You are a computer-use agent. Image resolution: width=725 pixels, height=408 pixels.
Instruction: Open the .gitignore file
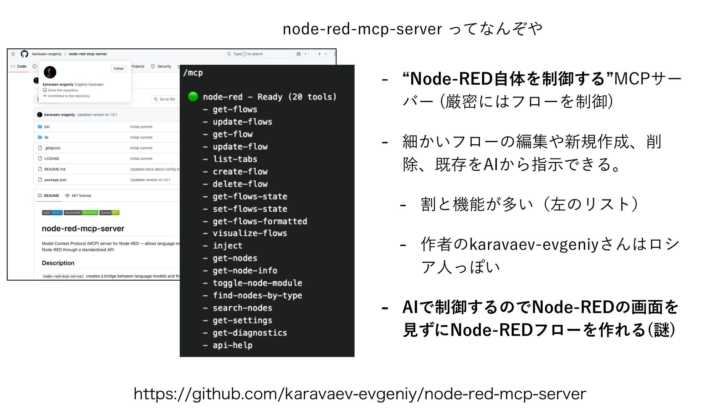(52, 148)
